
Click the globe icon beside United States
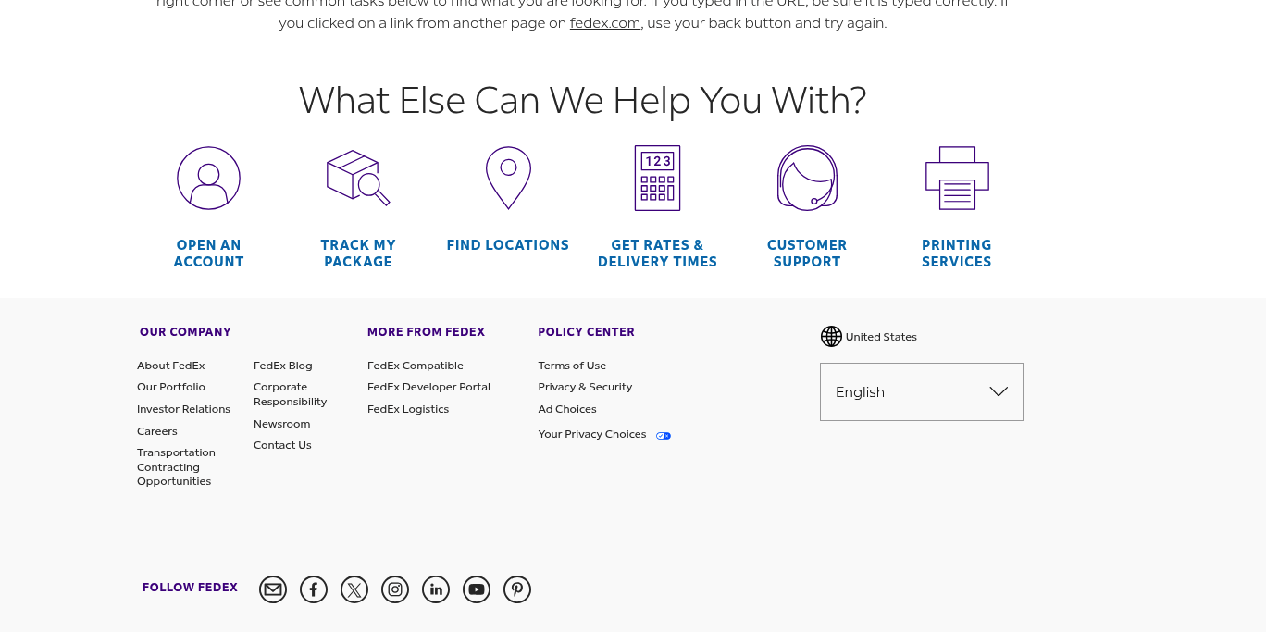tap(831, 337)
